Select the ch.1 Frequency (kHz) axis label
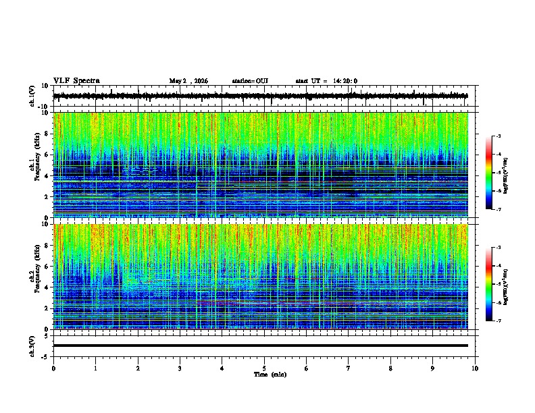Image resolution: width=535 pixels, height=413 pixels. coord(34,165)
